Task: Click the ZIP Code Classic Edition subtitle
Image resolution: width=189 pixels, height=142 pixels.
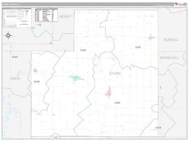Action: (163, 5)
